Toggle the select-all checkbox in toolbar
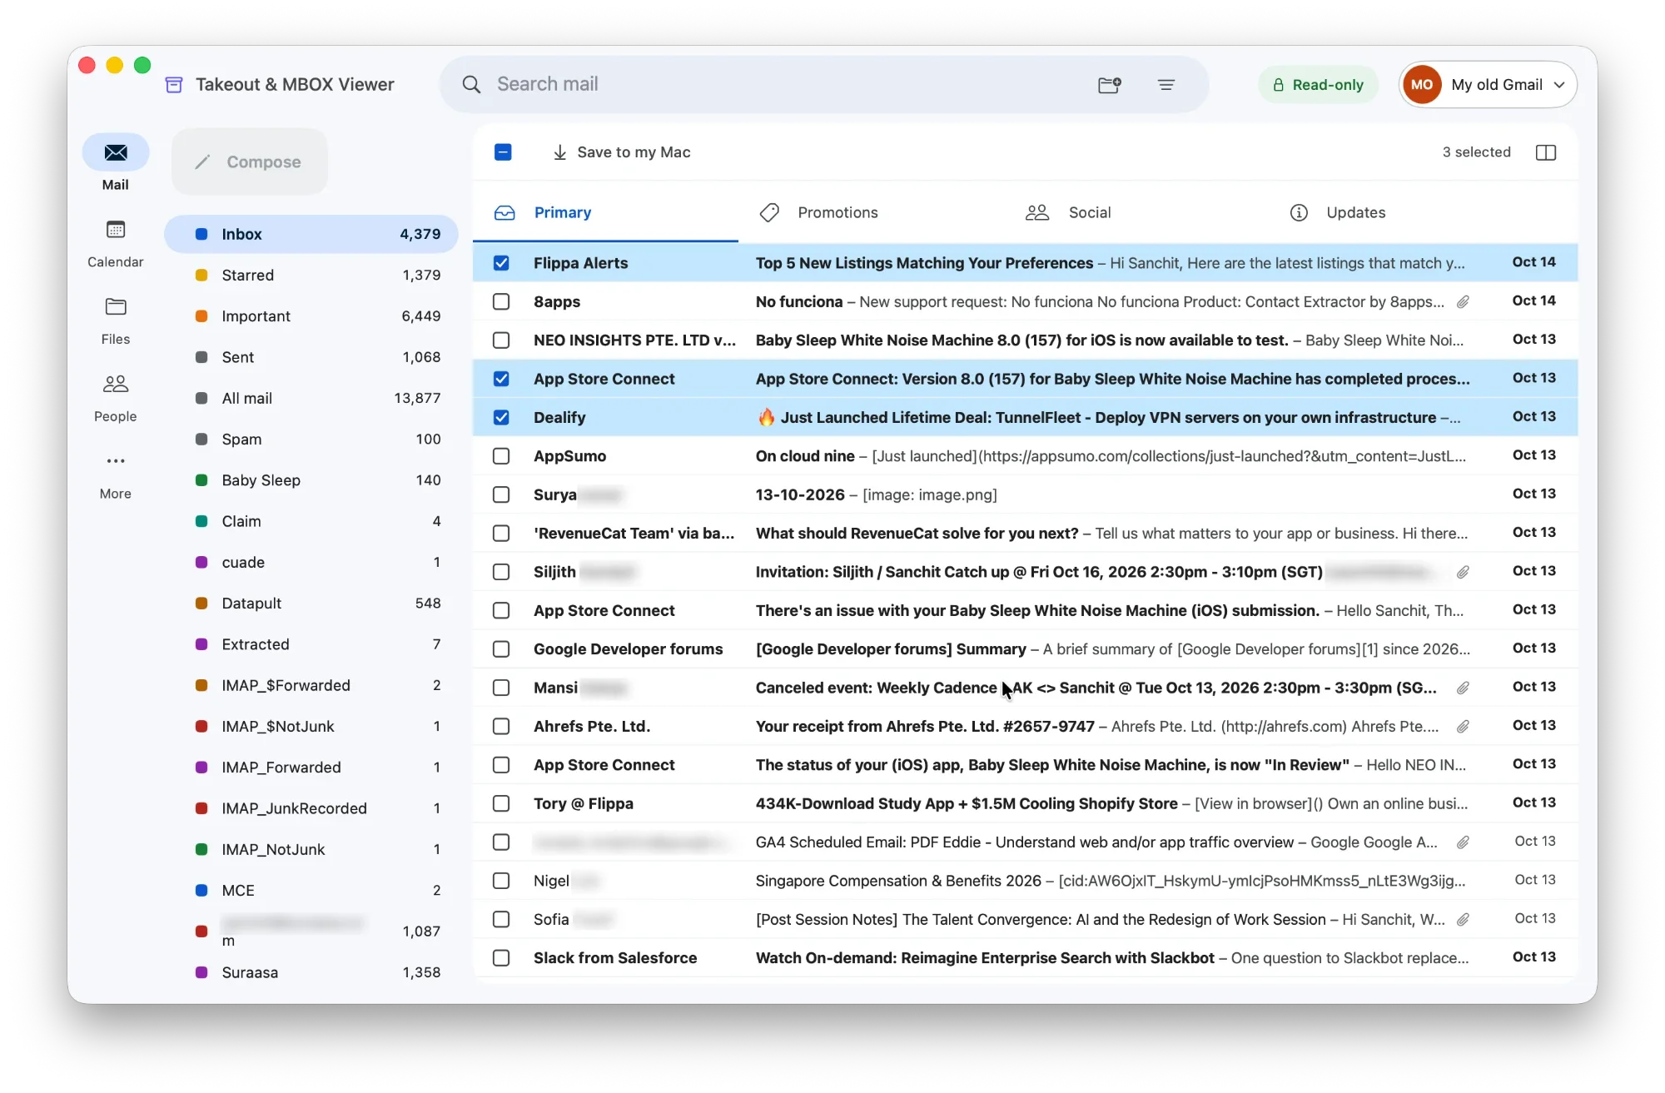1665x1093 pixels. 503,152
